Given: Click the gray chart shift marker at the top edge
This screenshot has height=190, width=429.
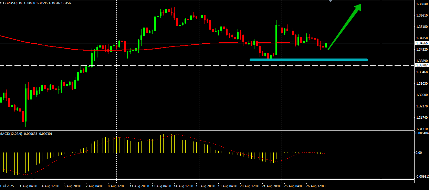Looking at the screenshot, I should (x=331, y=1).
